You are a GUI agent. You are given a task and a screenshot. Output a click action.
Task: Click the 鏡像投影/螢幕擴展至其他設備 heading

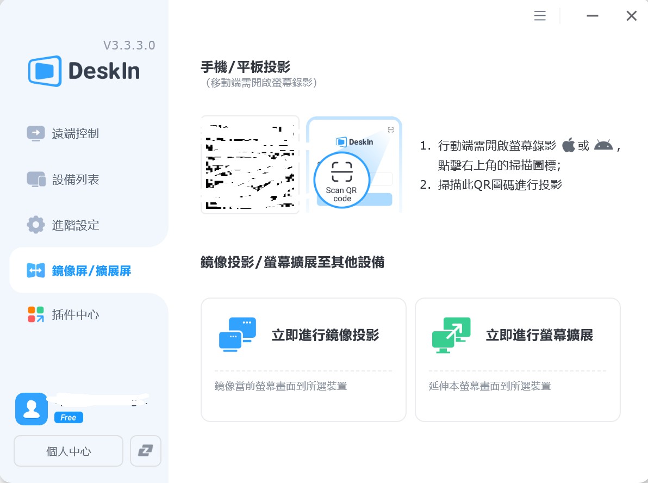(292, 262)
